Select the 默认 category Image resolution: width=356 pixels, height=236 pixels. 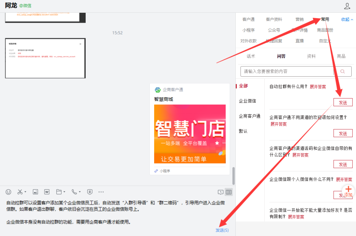tap(243, 131)
